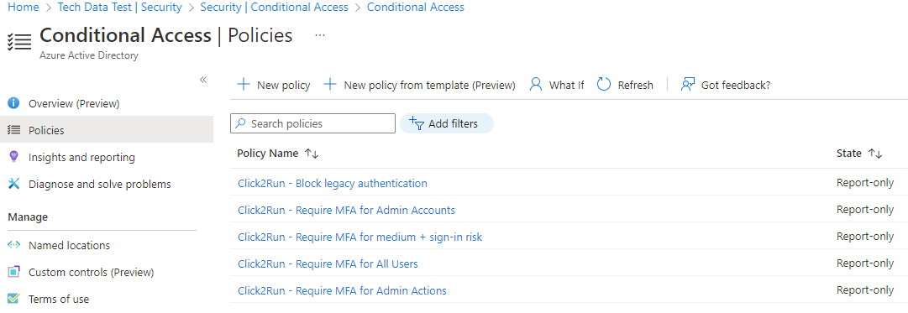
Task: Open Custom controls (Preview) menu item
Action: (x=91, y=272)
